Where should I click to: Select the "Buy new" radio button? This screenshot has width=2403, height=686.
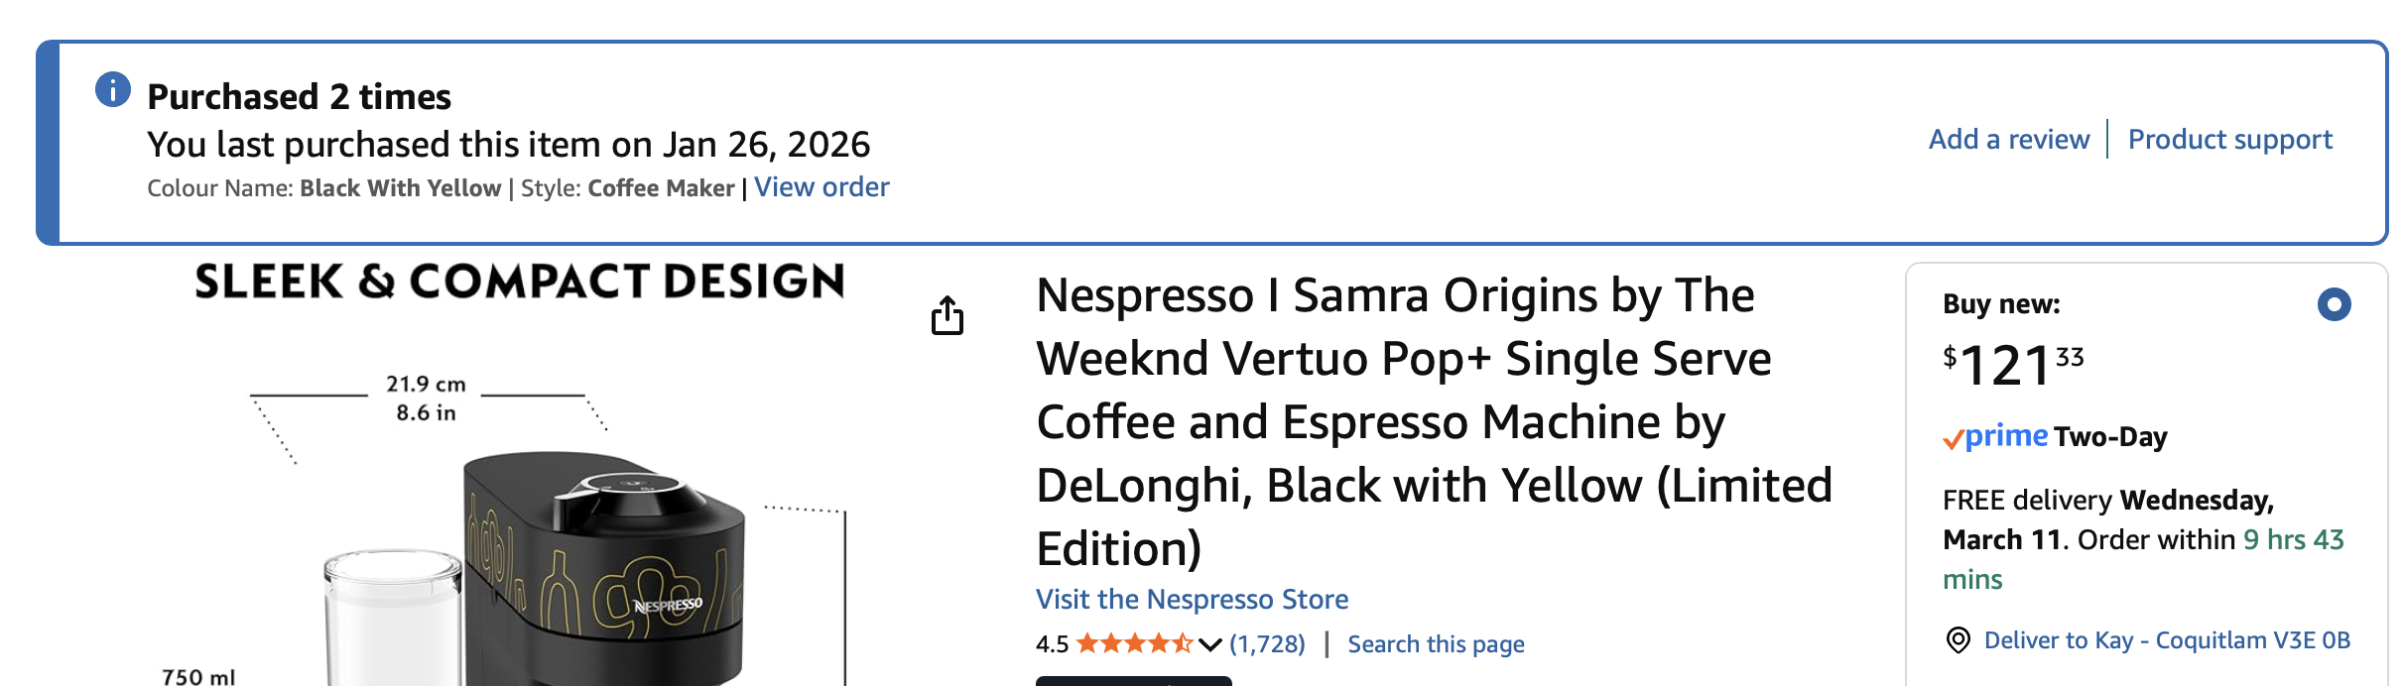[x=2334, y=304]
